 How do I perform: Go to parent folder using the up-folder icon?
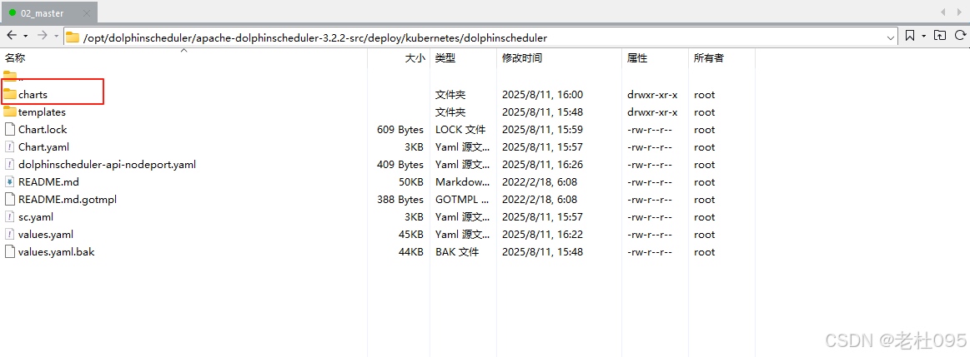pos(940,37)
